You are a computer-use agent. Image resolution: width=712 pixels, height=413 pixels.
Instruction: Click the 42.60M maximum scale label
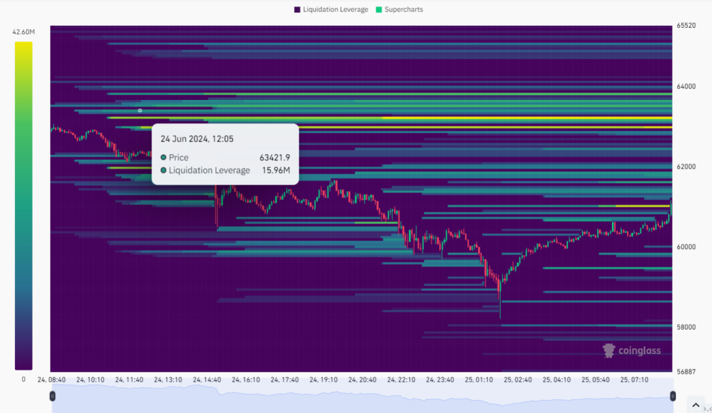24,32
